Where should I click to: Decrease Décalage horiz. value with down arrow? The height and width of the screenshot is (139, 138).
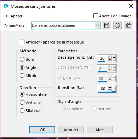110,59
